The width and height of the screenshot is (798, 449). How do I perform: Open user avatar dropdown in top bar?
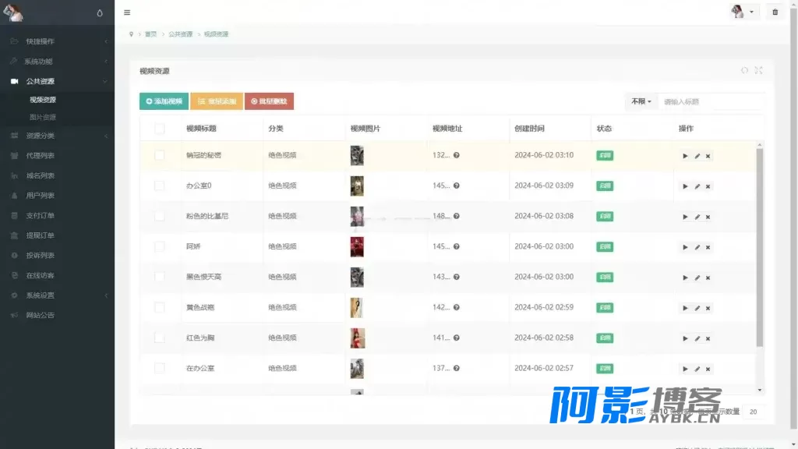pyautogui.click(x=743, y=12)
